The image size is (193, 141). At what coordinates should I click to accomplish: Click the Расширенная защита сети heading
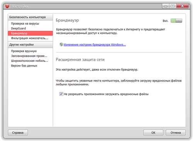(80, 59)
